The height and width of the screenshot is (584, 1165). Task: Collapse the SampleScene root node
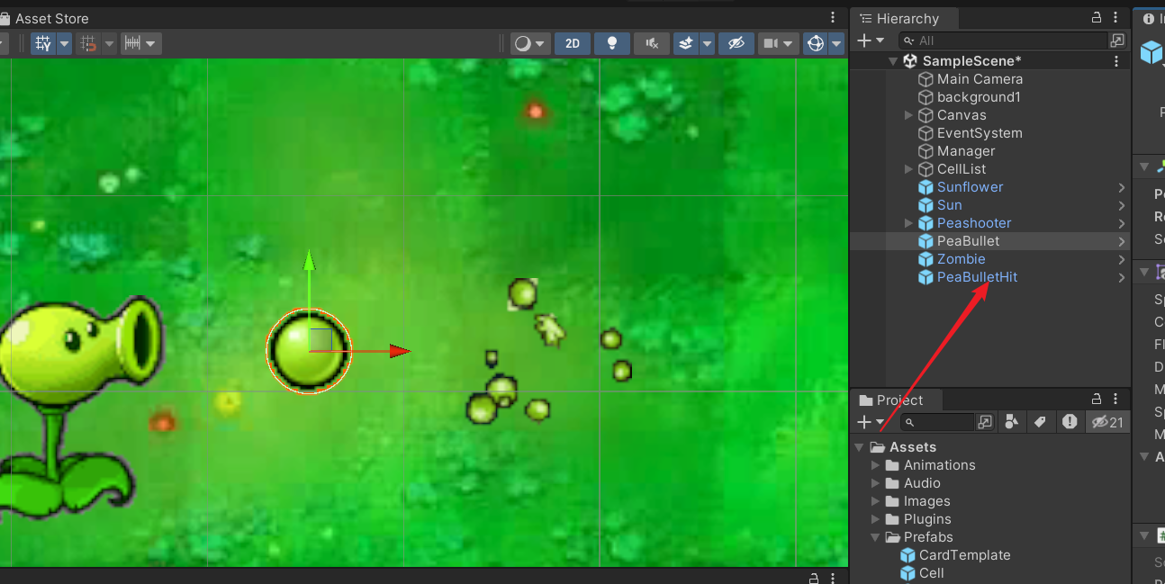pyautogui.click(x=893, y=61)
